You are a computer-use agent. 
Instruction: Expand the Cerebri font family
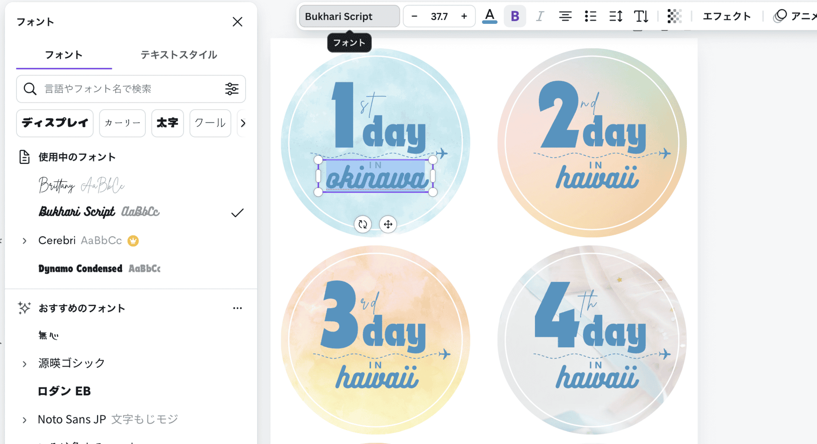(25, 241)
